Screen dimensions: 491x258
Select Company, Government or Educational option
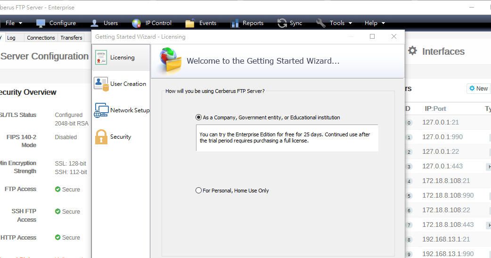pos(268,117)
